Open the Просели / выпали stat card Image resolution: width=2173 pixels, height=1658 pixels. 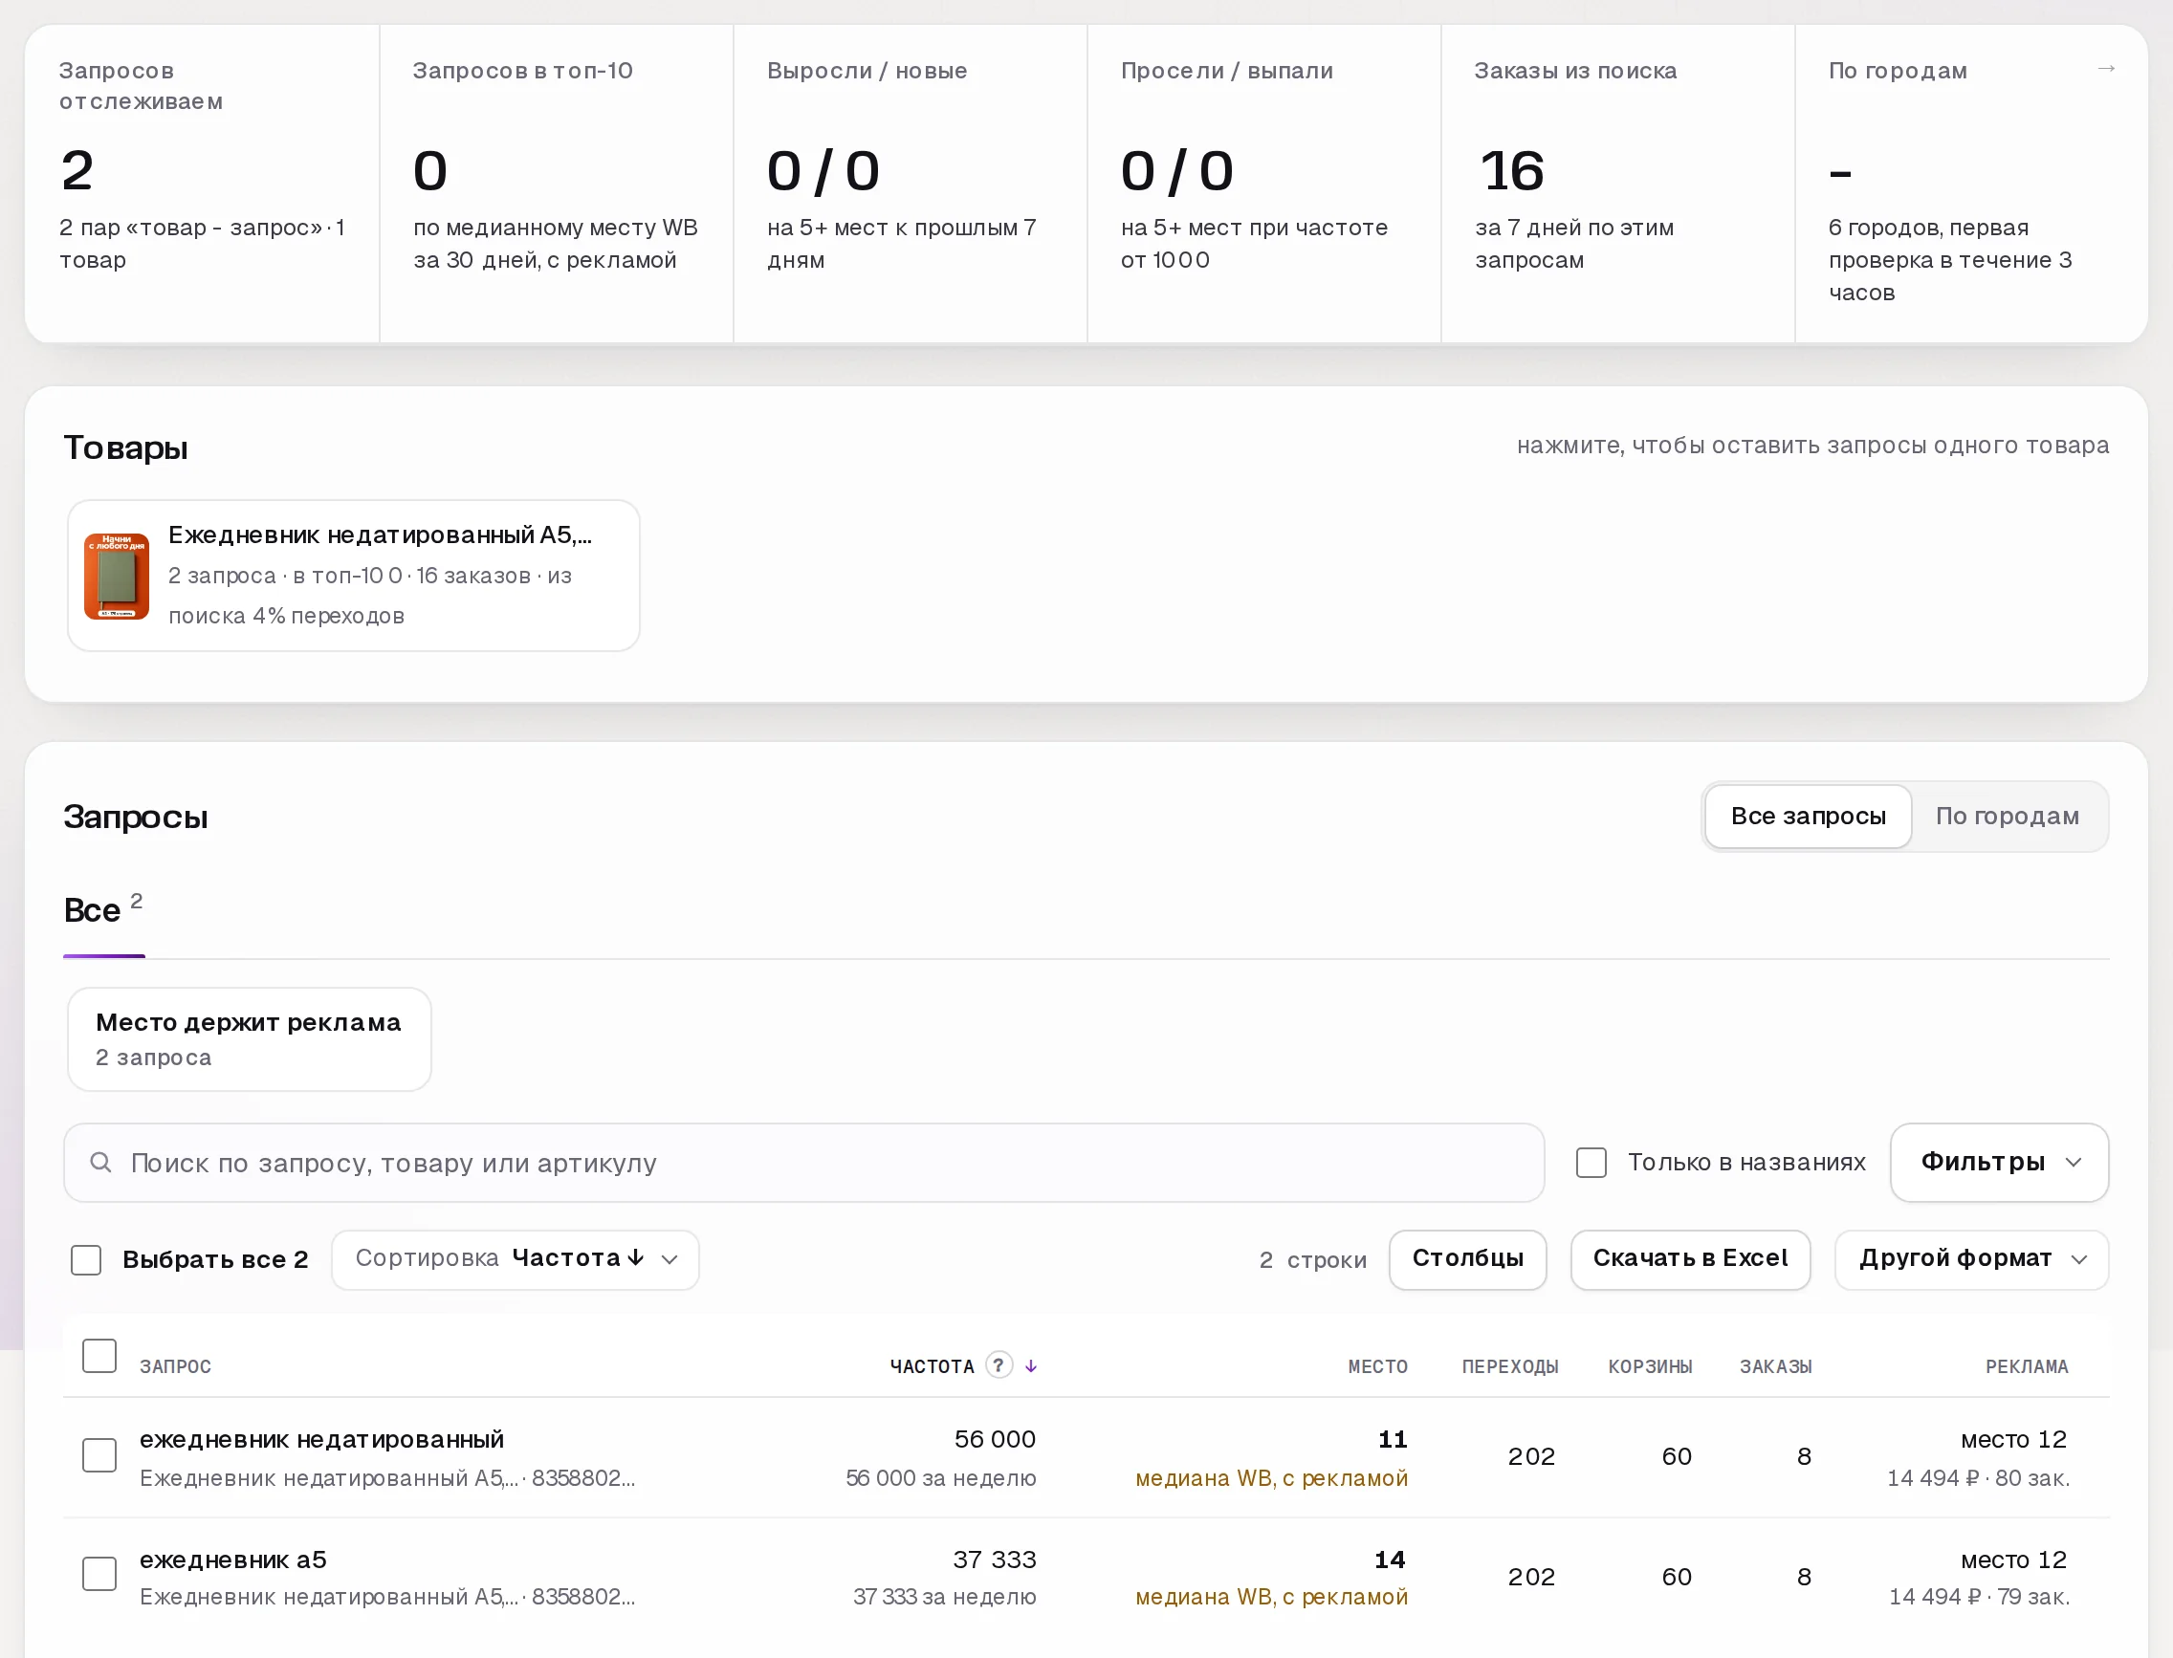1263,185
